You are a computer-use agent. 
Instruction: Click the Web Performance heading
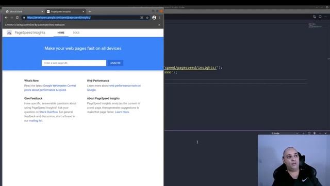(x=98, y=81)
